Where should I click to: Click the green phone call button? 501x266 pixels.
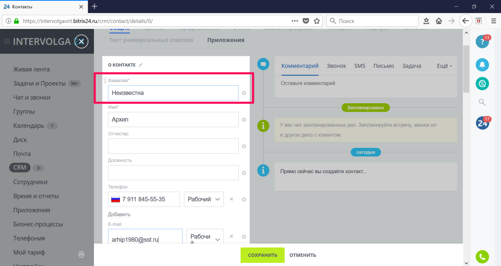(x=482, y=257)
